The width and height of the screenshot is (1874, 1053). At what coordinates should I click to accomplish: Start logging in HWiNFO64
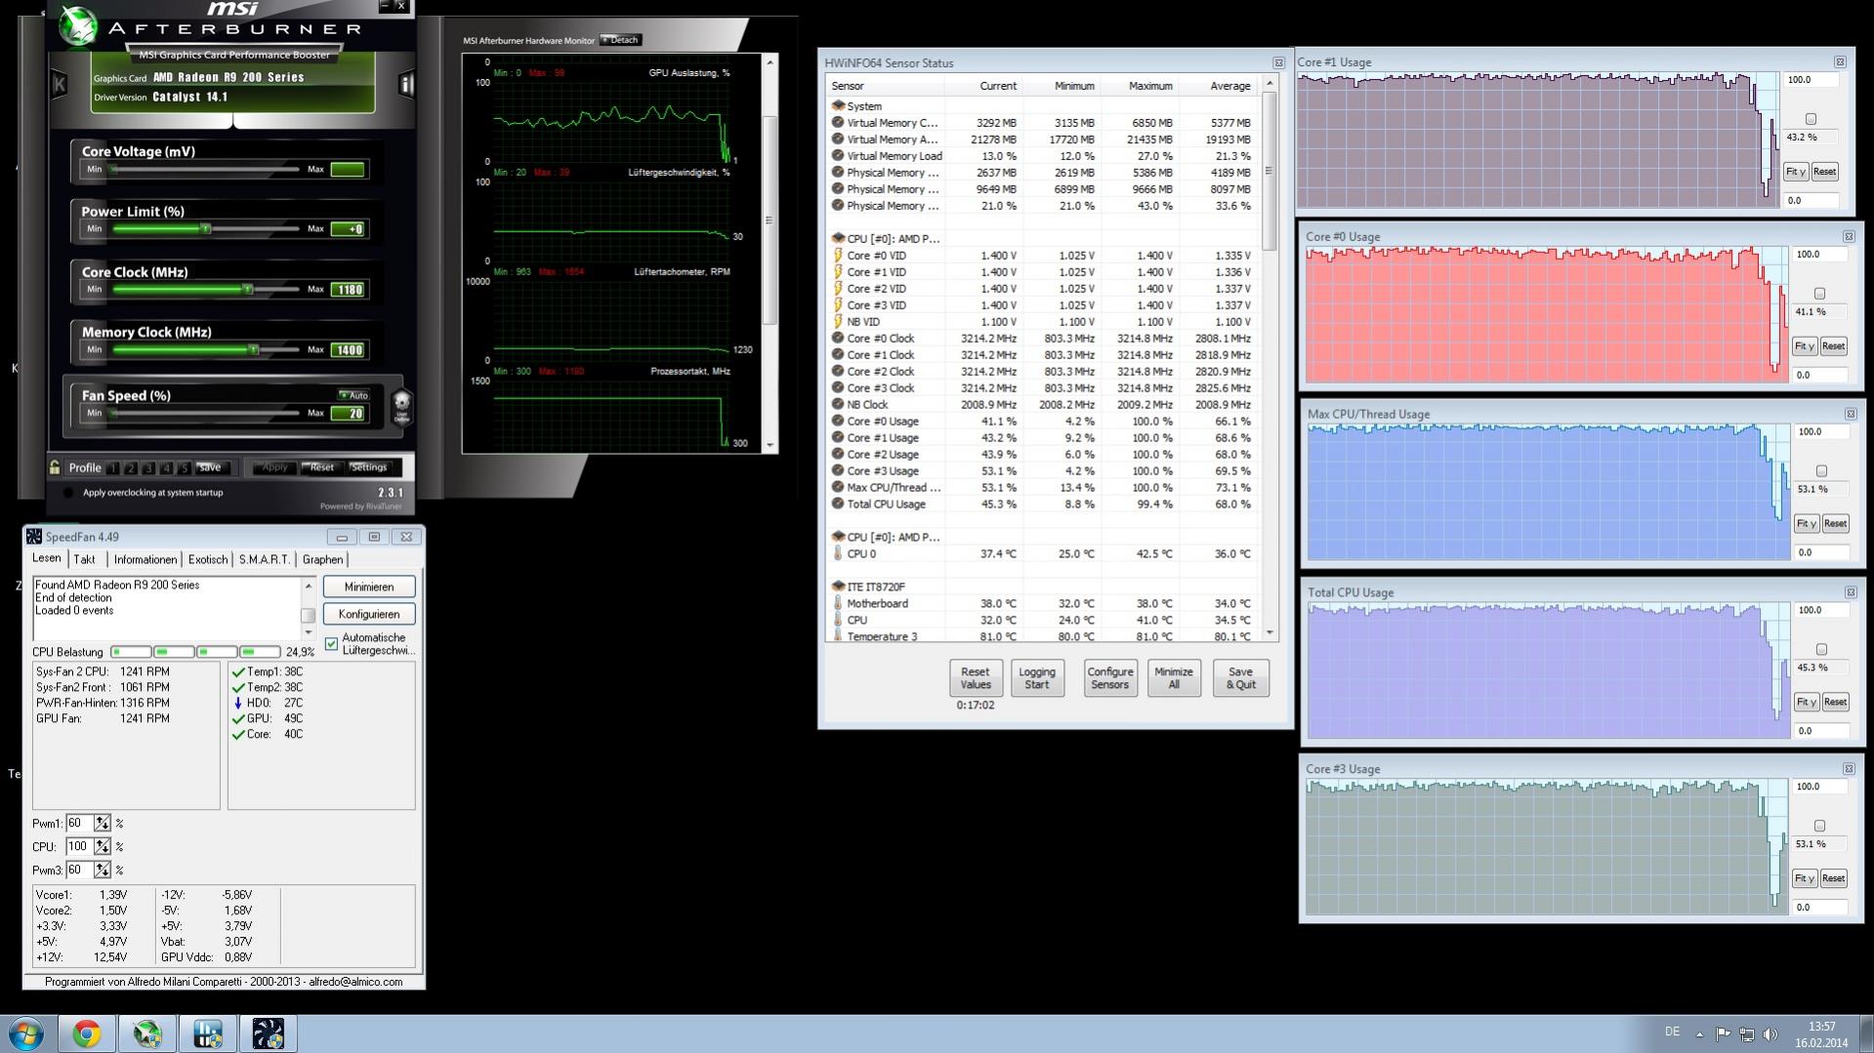(1037, 678)
